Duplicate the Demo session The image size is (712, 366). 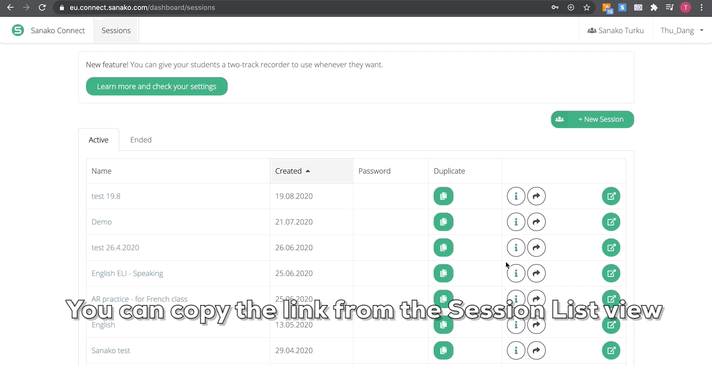pos(443,222)
